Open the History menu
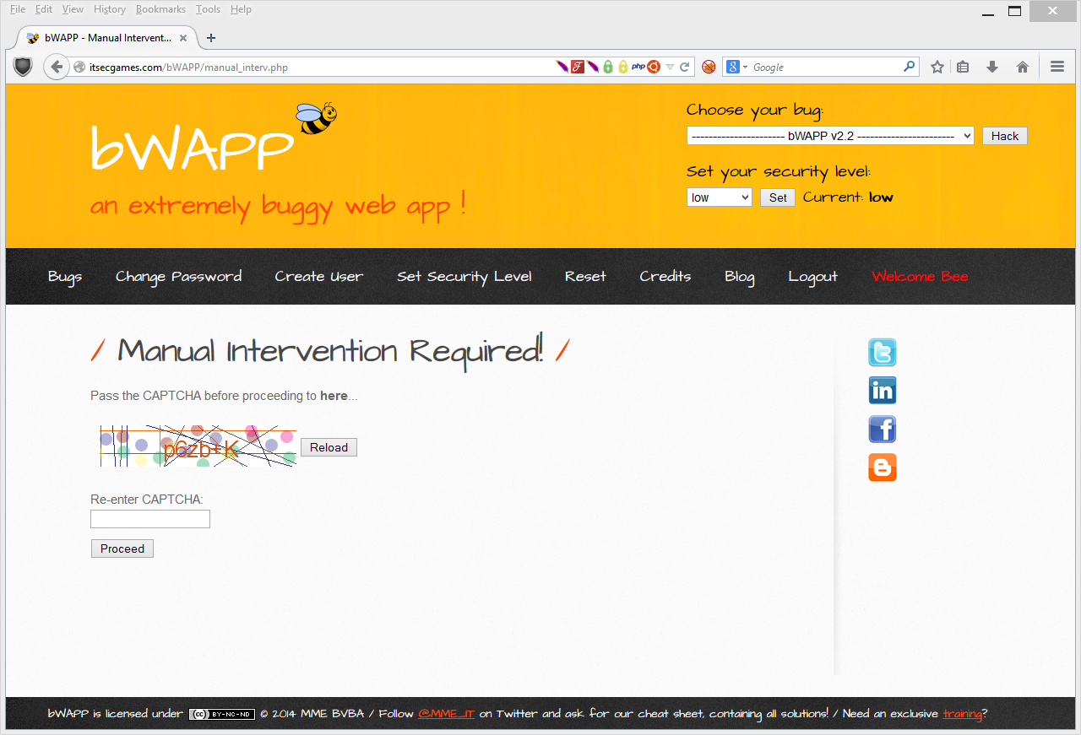The width and height of the screenshot is (1081, 735). [x=110, y=9]
